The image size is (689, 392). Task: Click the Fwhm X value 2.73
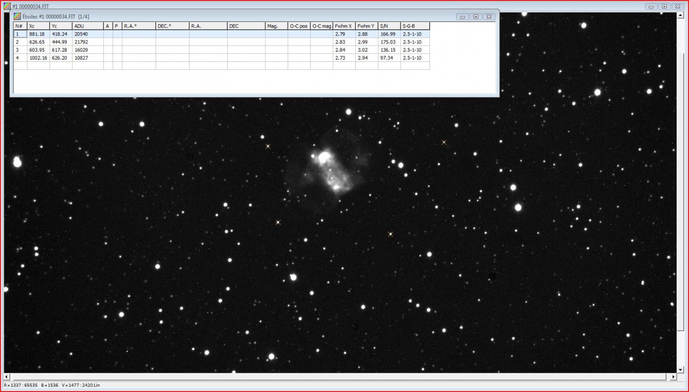[x=340, y=58]
